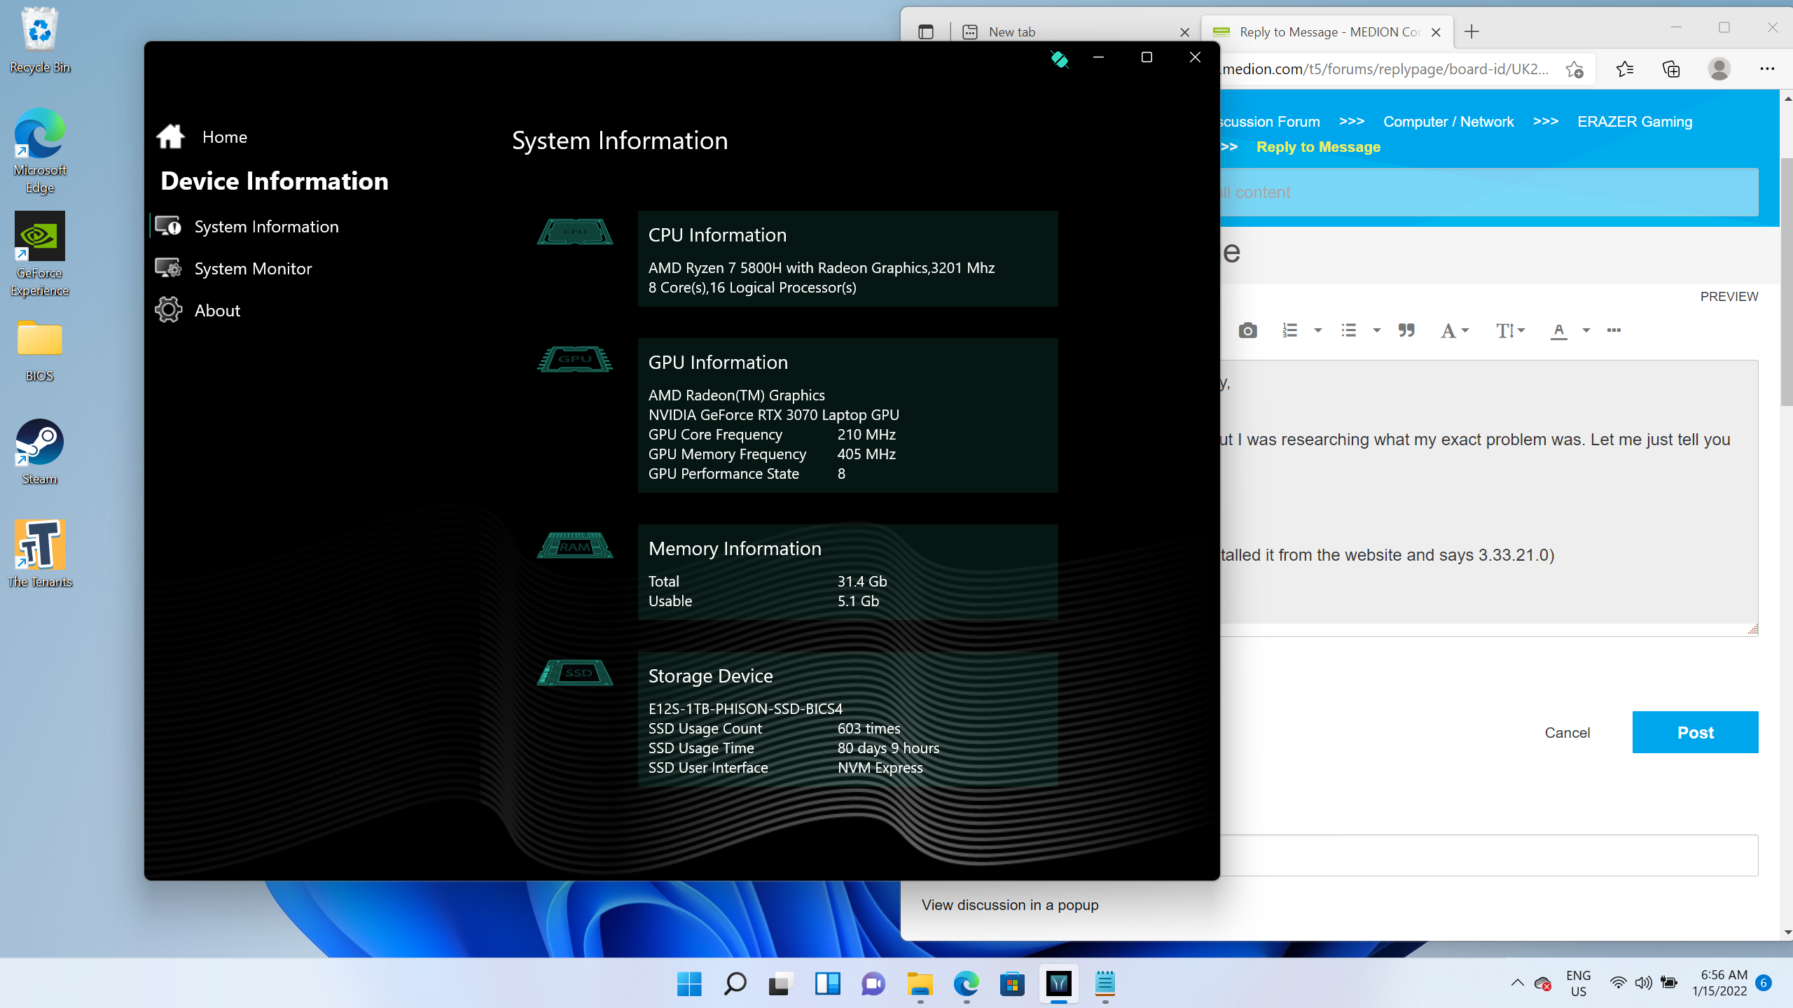Screen dimensions: 1793x1008
Task: Click the PREVIEW tab of editor
Action: (1729, 296)
